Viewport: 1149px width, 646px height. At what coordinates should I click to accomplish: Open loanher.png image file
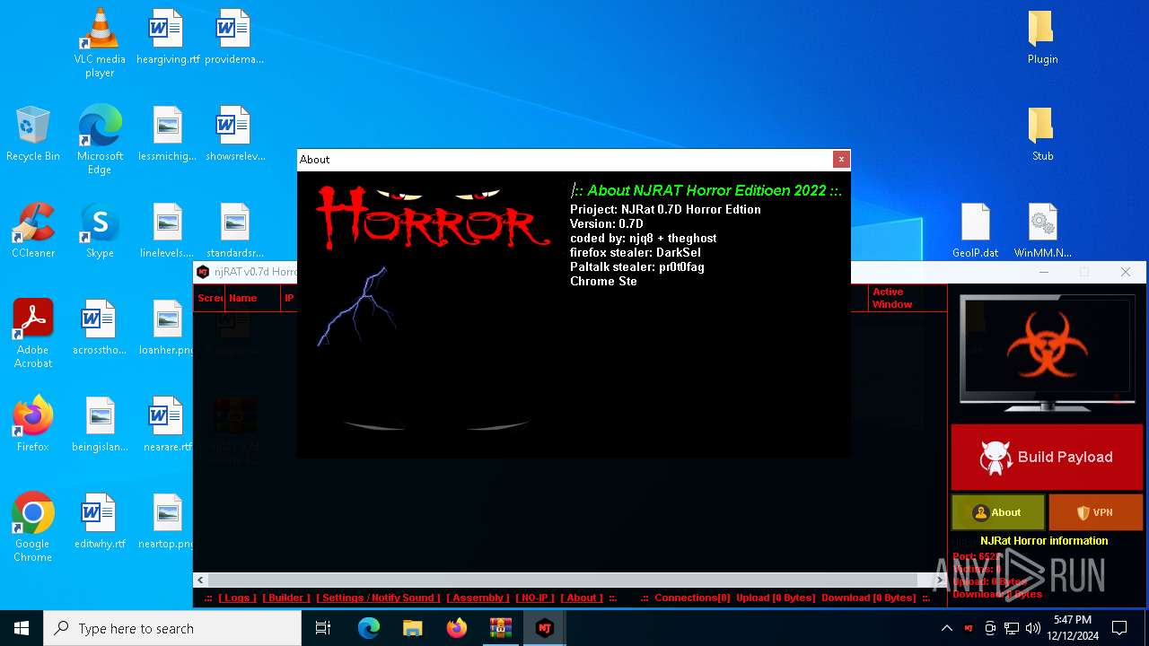click(x=168, y=327)
